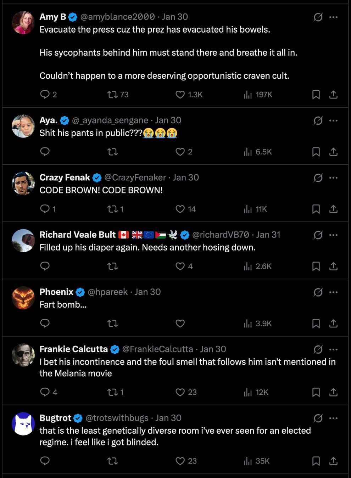Like Amy B's tweet with 1.3K likes
The height and width of the screenshot is (478, 351).
[x=180, y=95]
